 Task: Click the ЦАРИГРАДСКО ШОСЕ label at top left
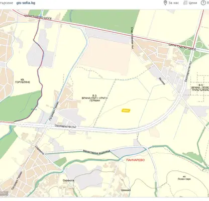click(x=38, y=17)
